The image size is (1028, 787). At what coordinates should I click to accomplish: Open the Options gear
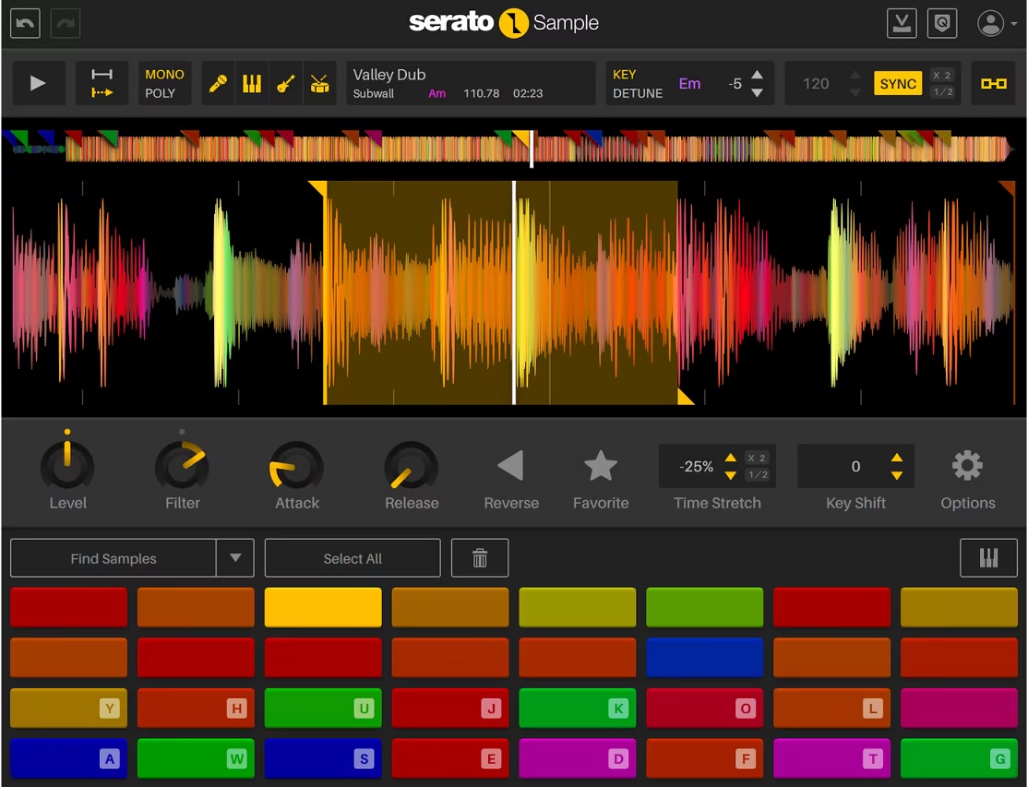[x=967, y=466]
